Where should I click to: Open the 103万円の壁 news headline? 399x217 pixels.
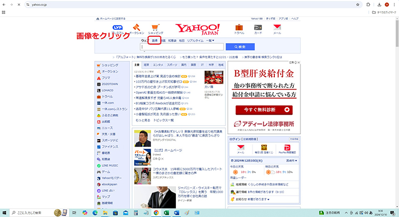click(159, 82)
